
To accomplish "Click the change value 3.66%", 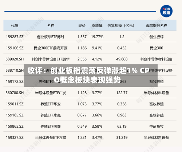I will coord(97,115).
